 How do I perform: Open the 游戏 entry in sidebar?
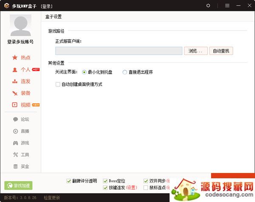click(25, 143)
